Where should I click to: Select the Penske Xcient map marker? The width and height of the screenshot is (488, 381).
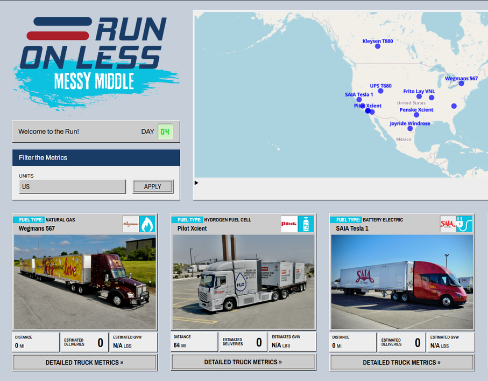click(416, 115)
